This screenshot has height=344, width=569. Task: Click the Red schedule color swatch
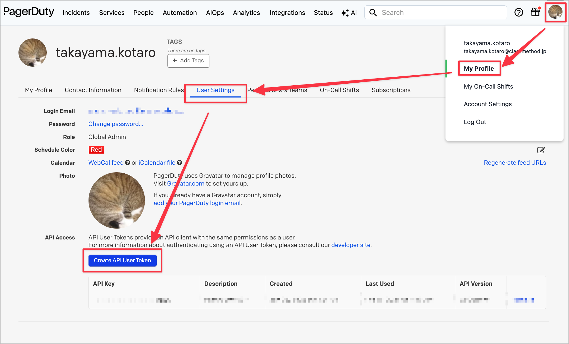(96, 150)
